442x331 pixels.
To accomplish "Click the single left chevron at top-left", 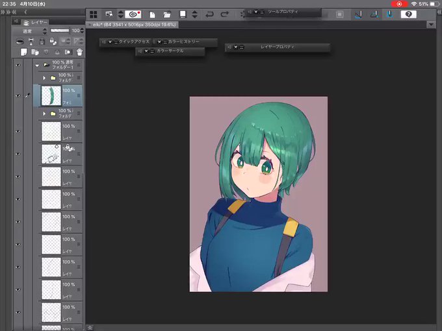I will (25, 12).
